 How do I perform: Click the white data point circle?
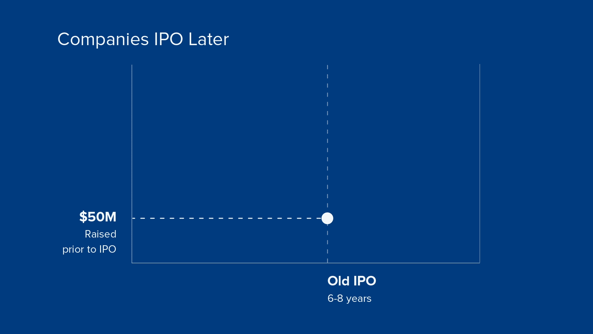(327, 218)
